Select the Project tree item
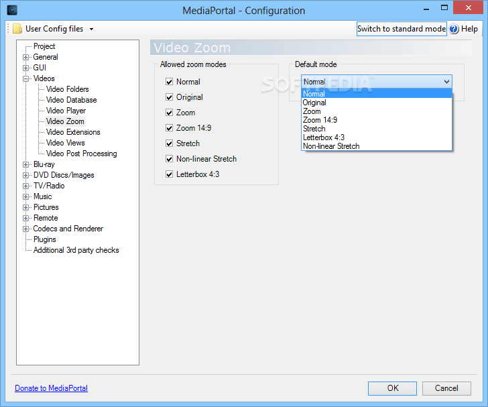The image size is (488, 407). (44, 46)
